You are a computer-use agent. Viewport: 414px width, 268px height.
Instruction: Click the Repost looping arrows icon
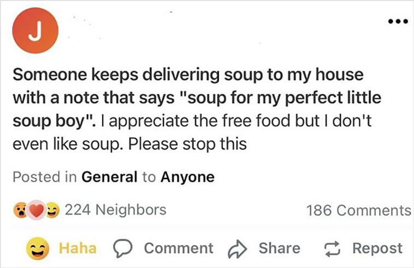[332, 249]
